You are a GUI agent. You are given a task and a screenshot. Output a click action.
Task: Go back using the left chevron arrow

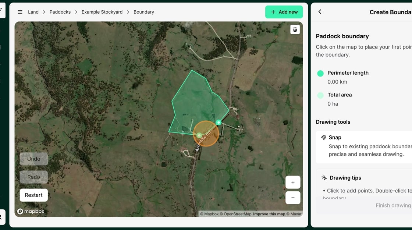coord(320,12)
